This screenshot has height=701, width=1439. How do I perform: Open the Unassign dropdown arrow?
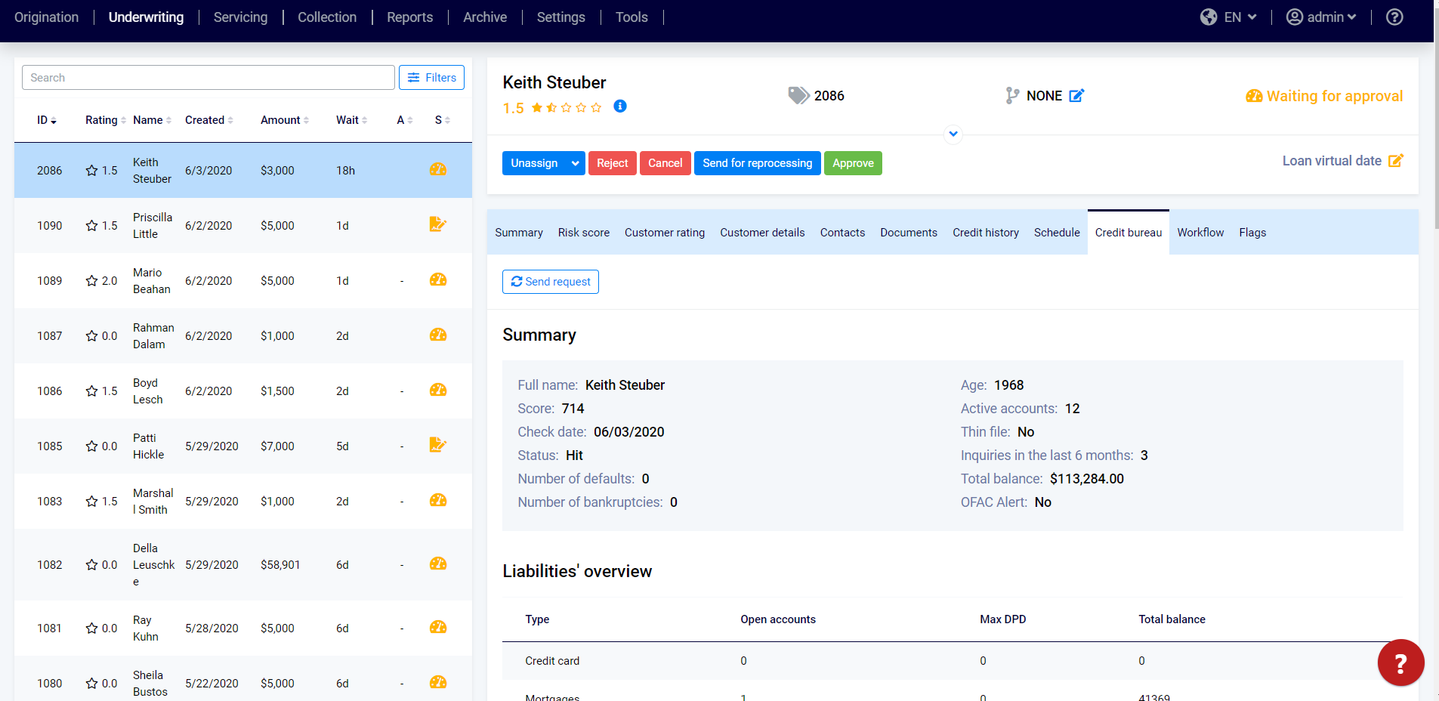click(576, 163)
